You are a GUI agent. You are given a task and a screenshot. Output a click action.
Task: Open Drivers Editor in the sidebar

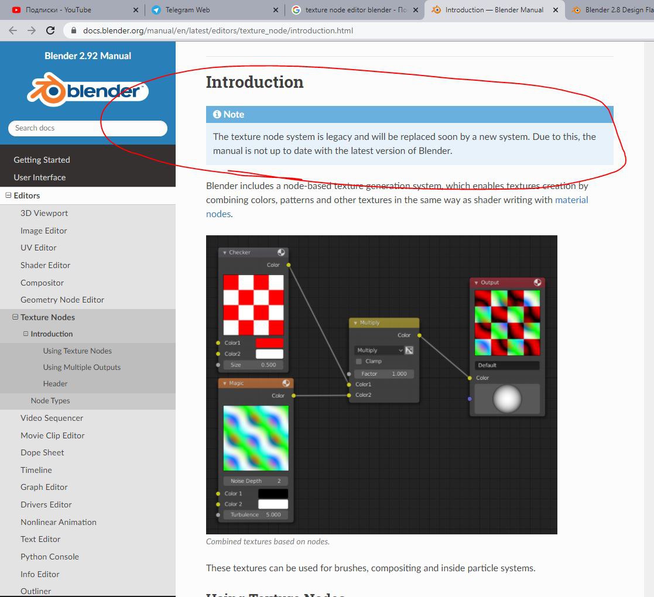(46, 505)
